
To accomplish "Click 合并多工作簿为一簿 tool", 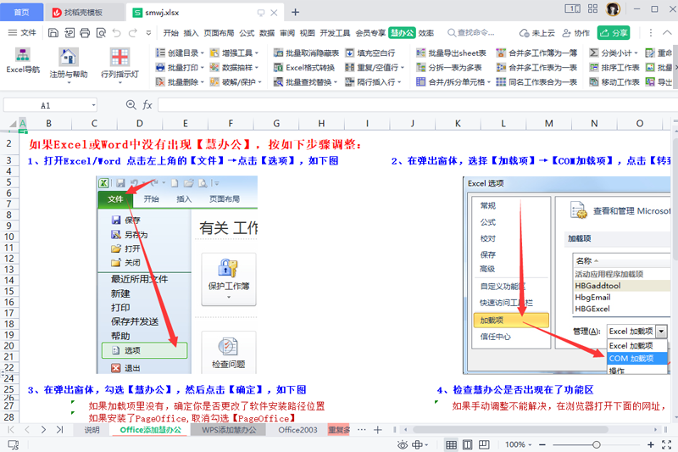I will (x=536, y=53).
